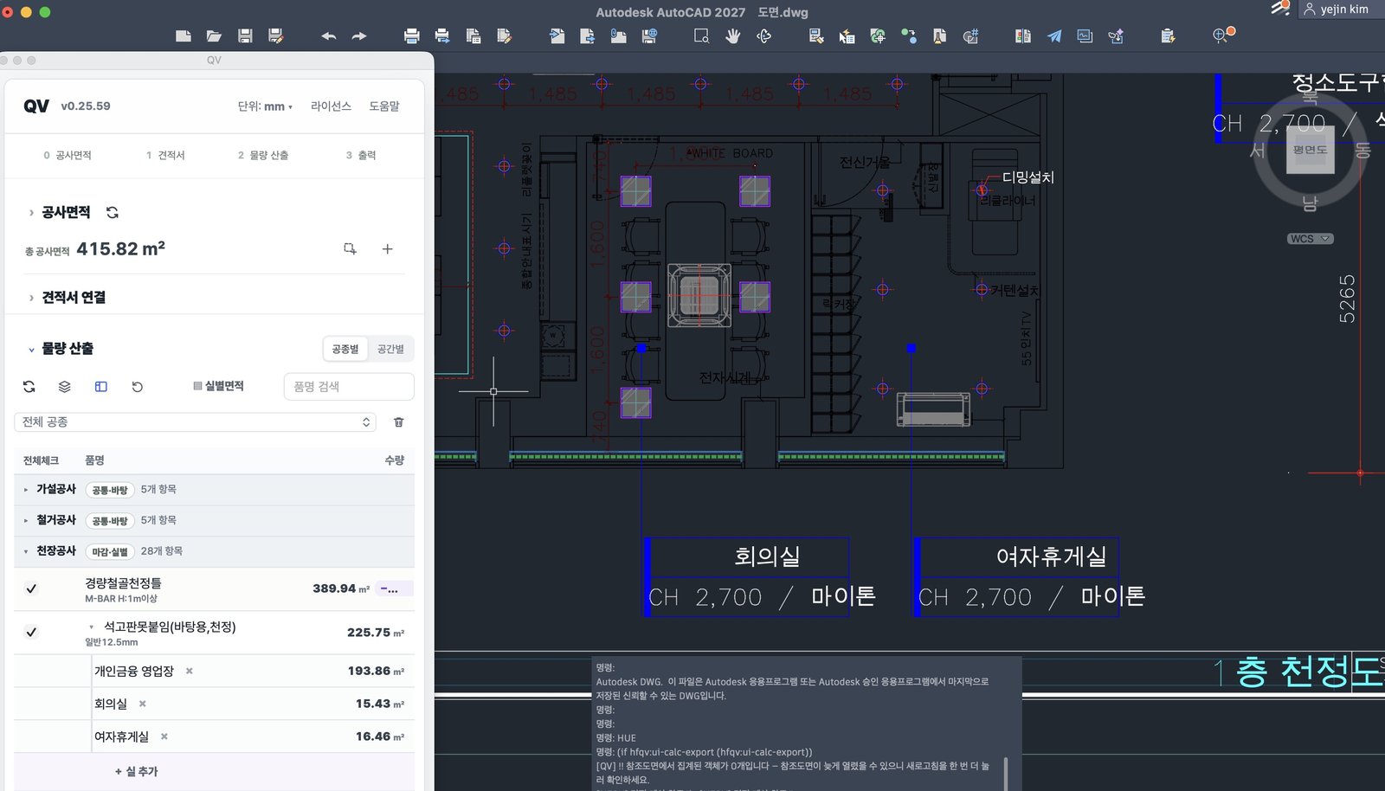Click the DWG Compare icon
1385x791 pixels.
click(x=1022, y=35)
